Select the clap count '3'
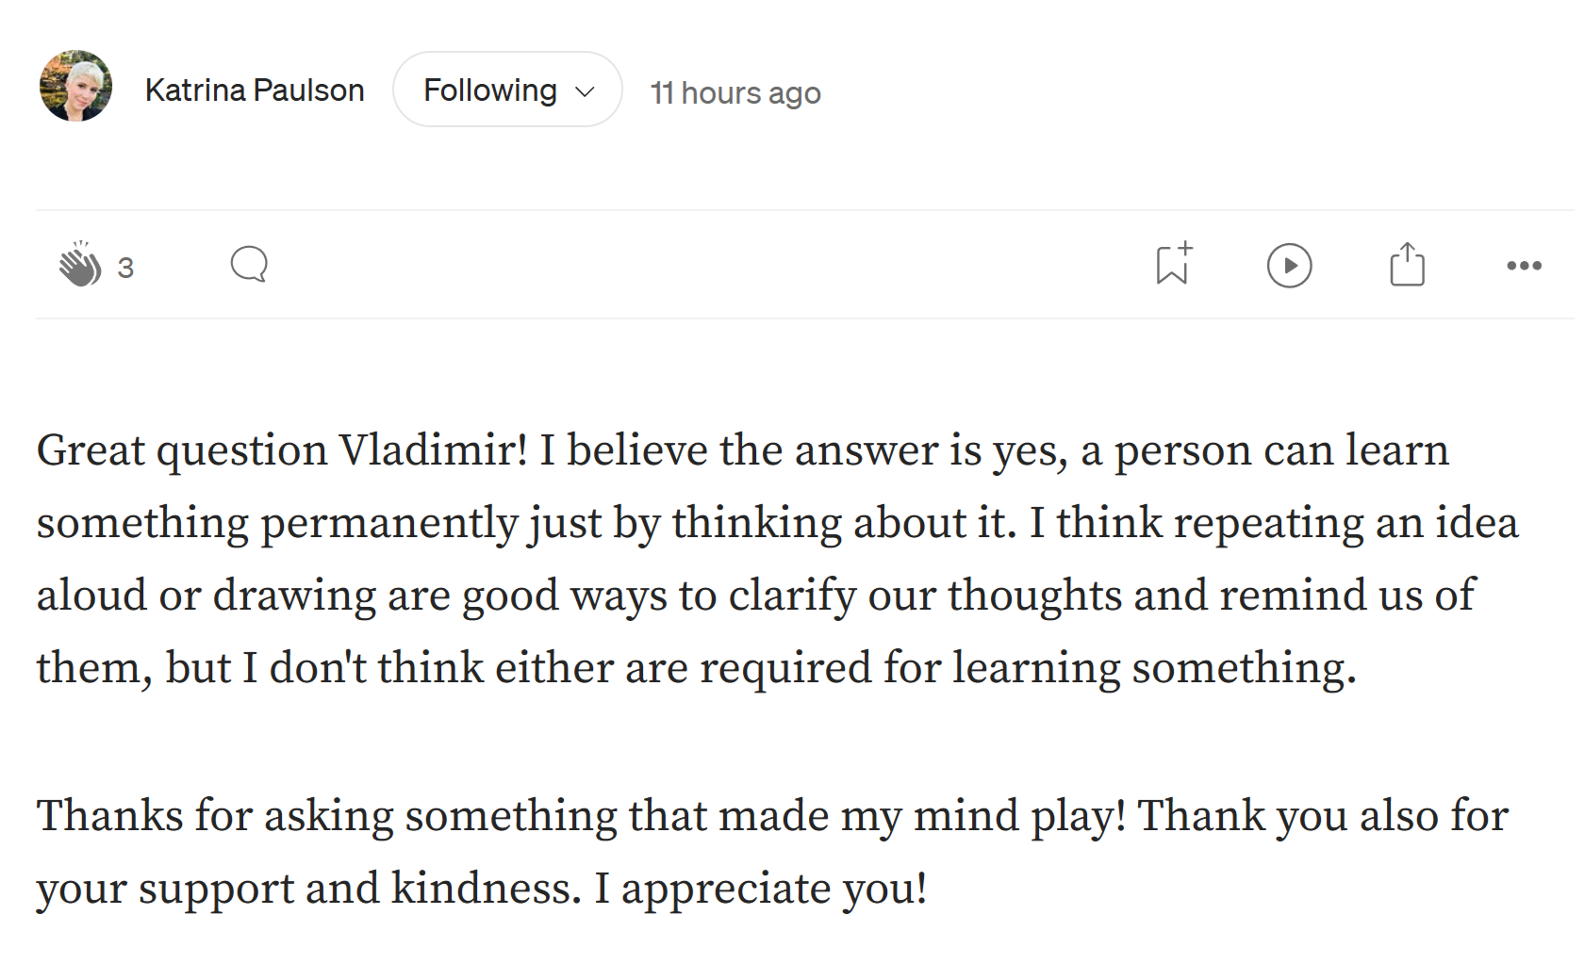Screen dimensions: 1584x963 tap(125, 267)
